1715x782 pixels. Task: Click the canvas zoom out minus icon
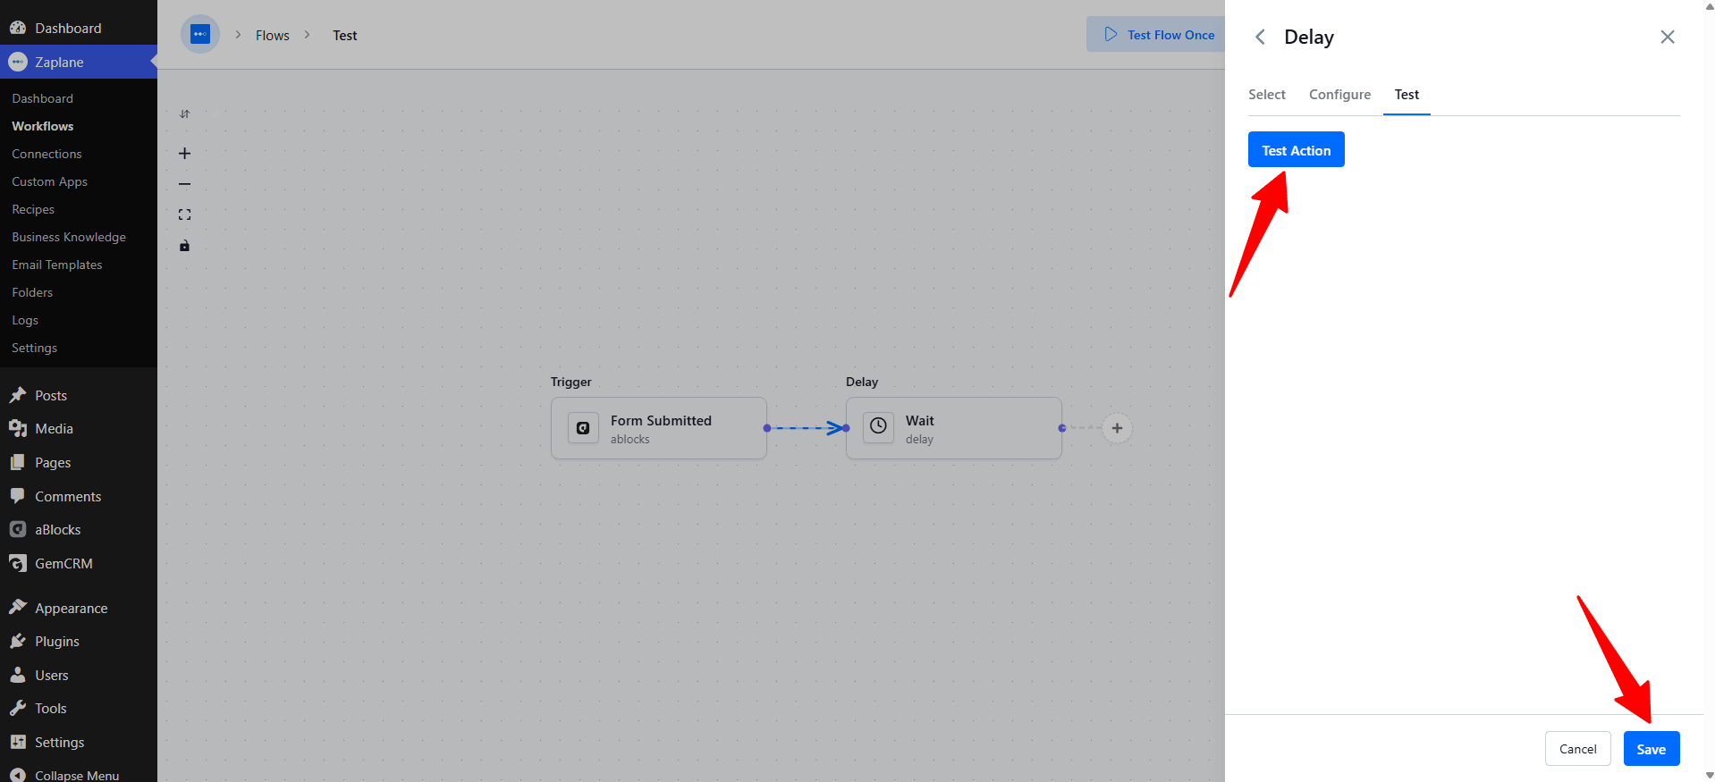tap(184, 184)
